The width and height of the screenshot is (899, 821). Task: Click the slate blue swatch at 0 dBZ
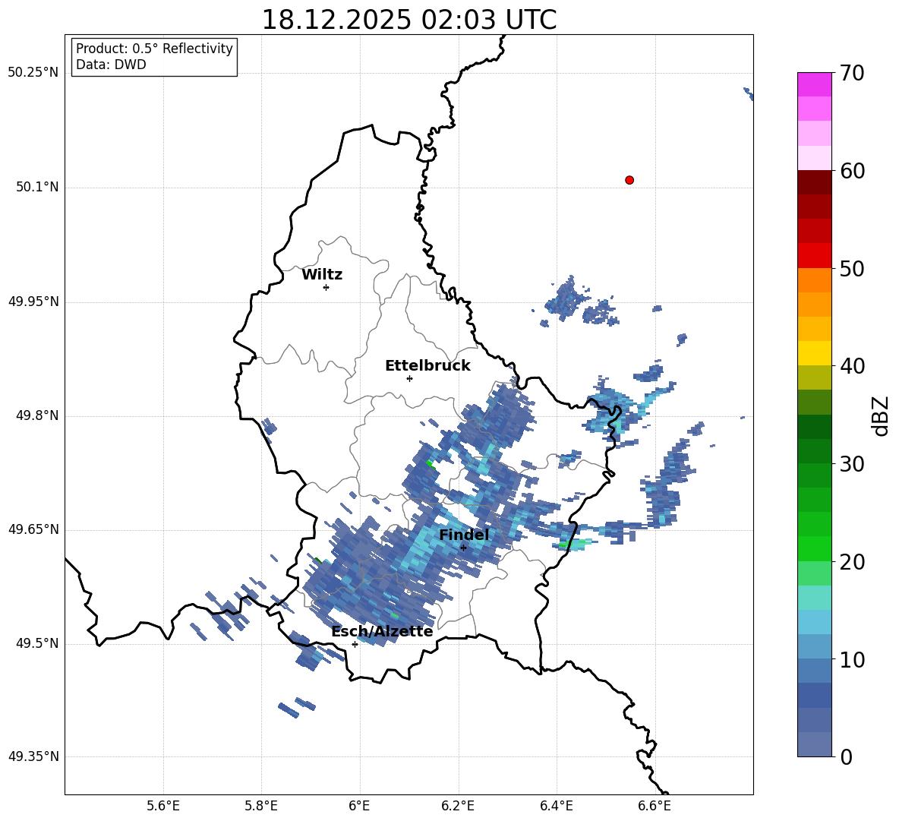click(x=814, y=744)
